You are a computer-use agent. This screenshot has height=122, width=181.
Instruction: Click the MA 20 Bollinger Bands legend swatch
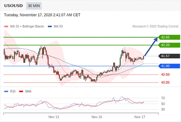[x=6, y=27]
